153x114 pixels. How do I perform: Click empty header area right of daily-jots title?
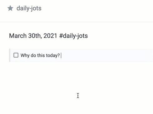click(x=97, y=8)
